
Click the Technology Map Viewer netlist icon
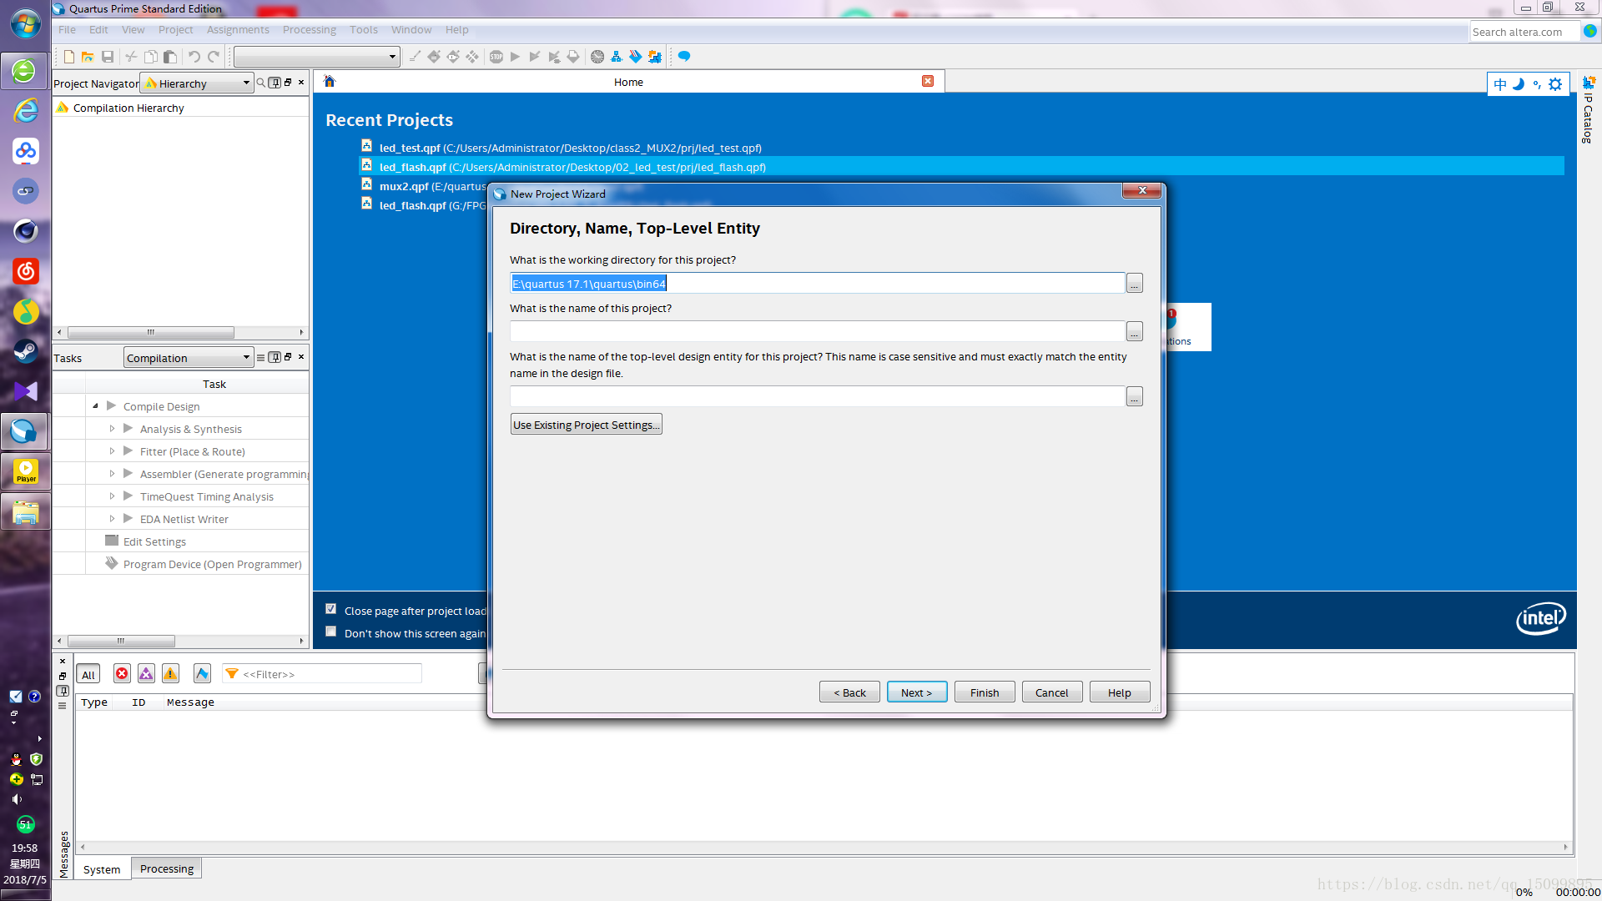click(x=617, y=57)
